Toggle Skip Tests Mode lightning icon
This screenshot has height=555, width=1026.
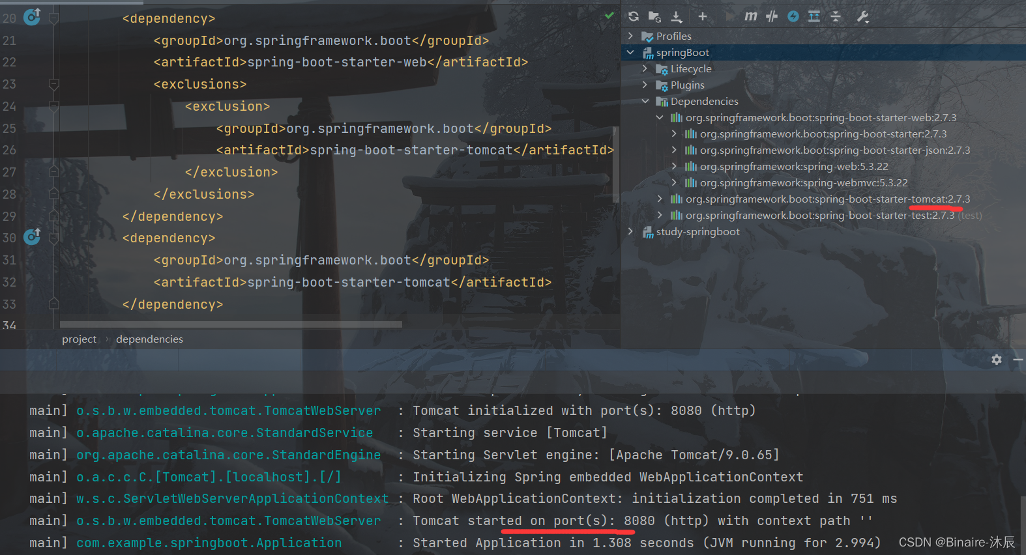tap(793, 17)
